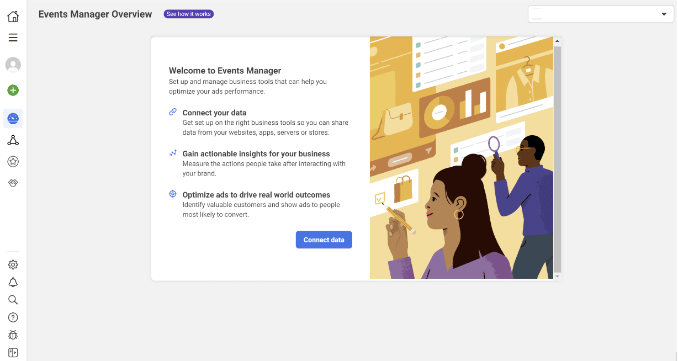Open settings with the gear icon
The width and height of the screenshot is (678, 361).
(x=13, y=265)
